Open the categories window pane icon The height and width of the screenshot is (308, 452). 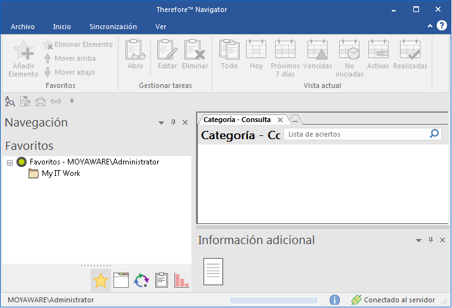121,280
